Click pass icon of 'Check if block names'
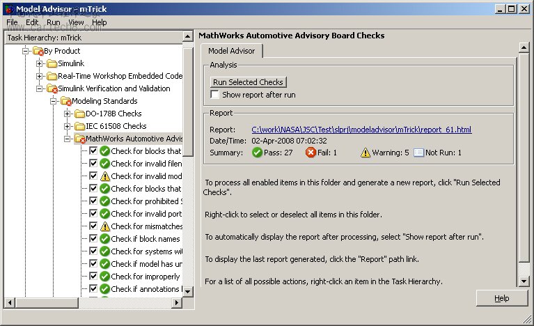Image resolution: width=534 pixels, height=326 pixels. click(104, 239)
